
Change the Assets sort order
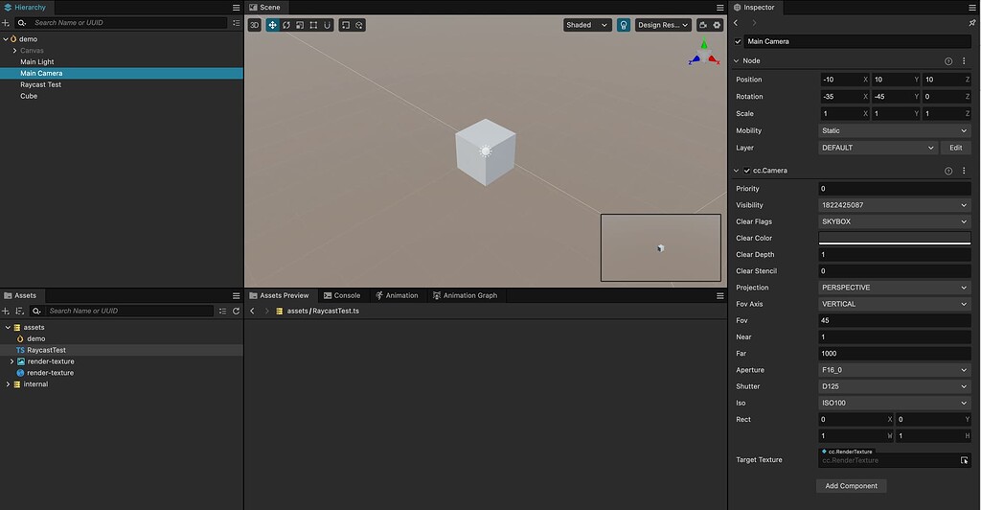[19, 311]
